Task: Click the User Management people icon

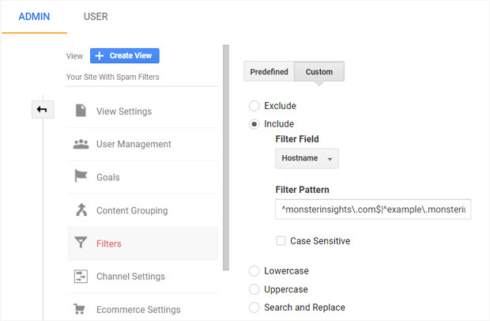Action: [81, 144]
